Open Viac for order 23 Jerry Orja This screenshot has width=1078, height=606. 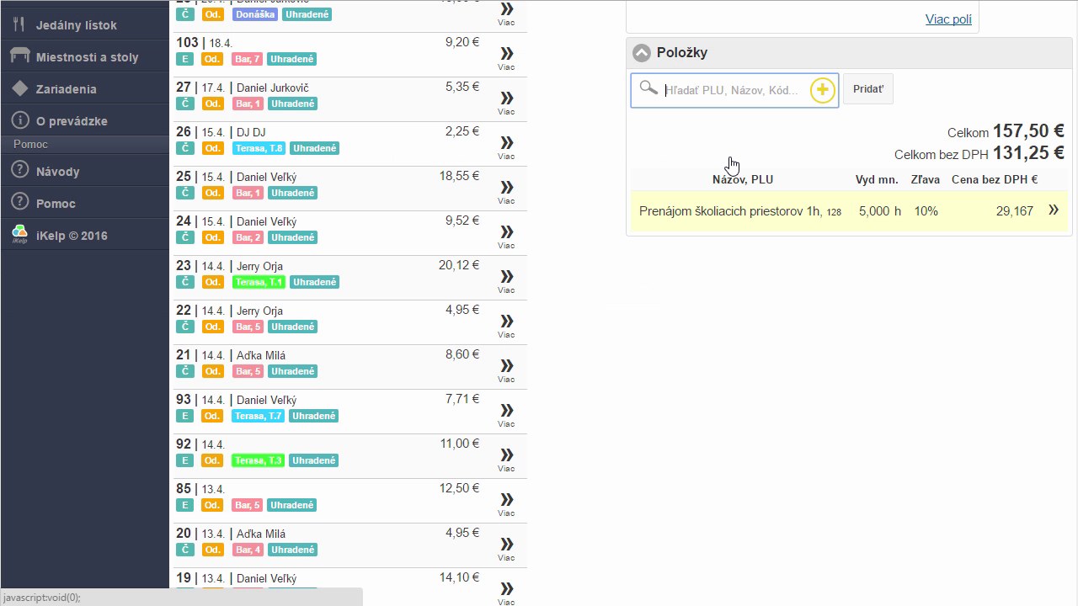pos(506,282)
